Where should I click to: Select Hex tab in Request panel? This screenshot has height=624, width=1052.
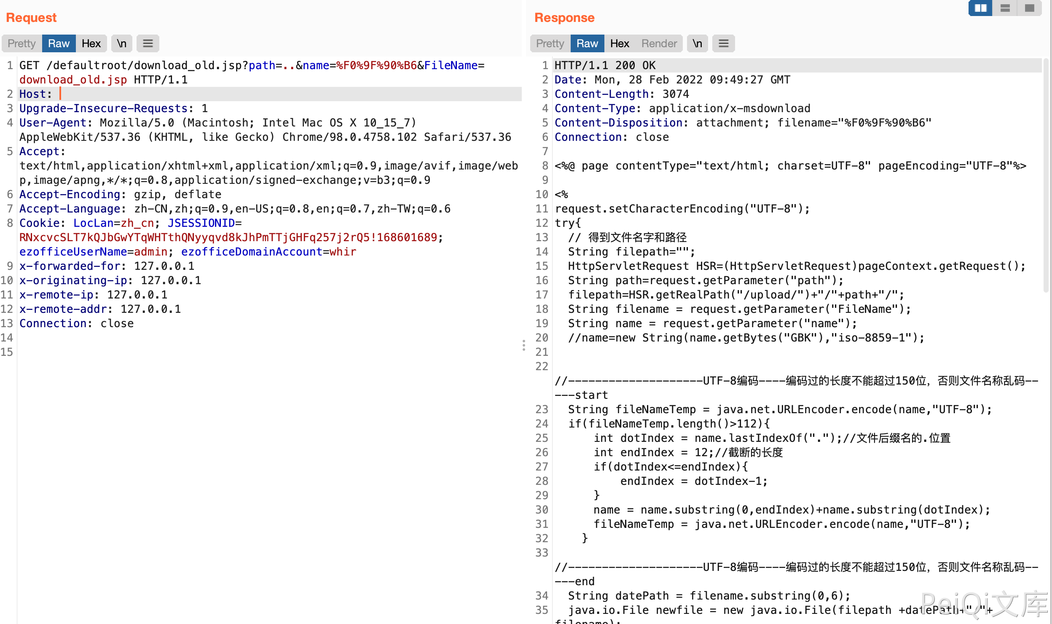[x=91, y=43]
